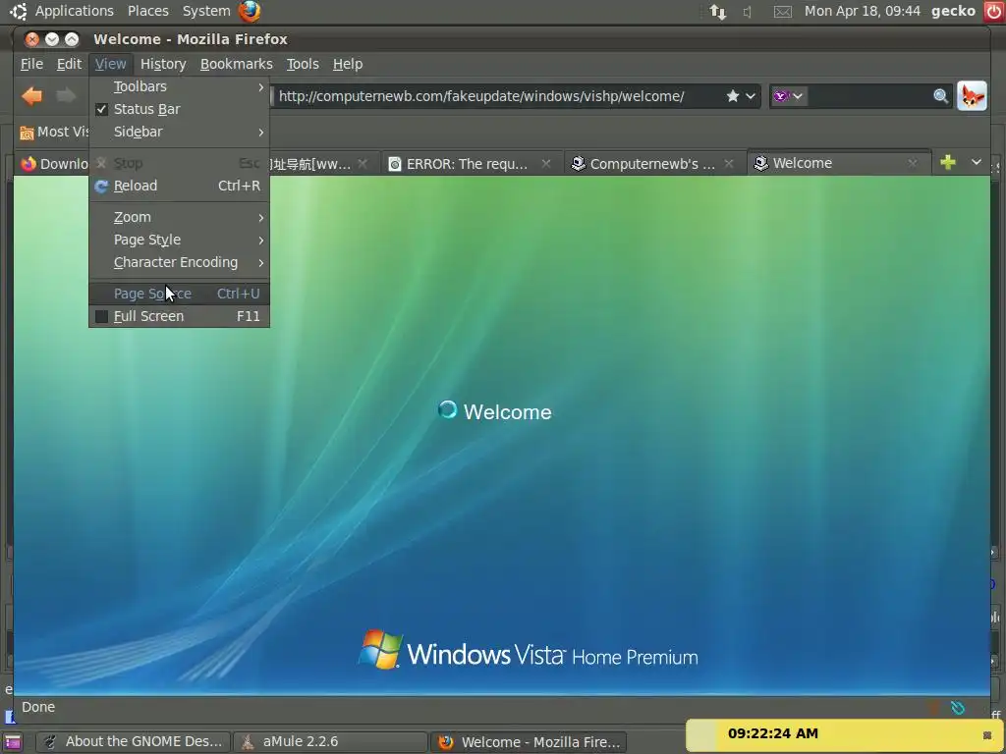Screen dimensions: 1006x754
Task: Click the network connection arrows icon
Action: (x=718, y=12)
